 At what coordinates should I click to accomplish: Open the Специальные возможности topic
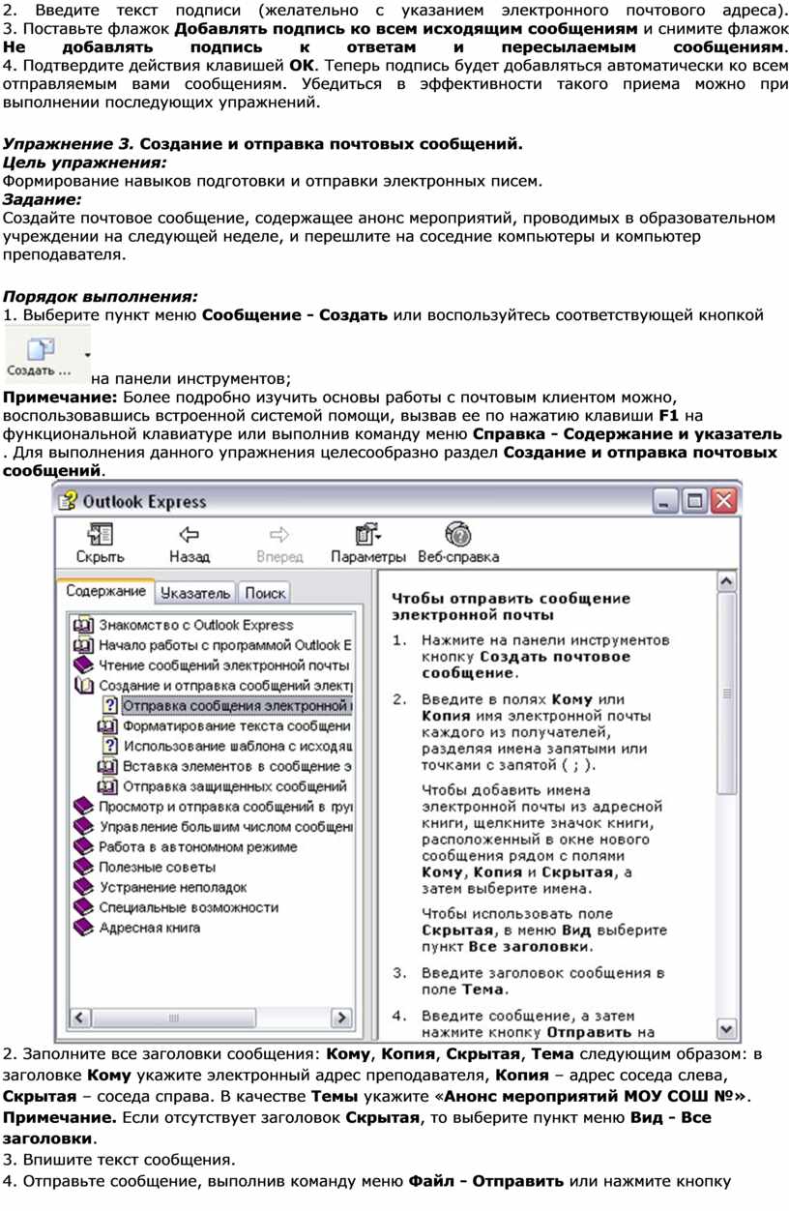(x=189, y=907)
